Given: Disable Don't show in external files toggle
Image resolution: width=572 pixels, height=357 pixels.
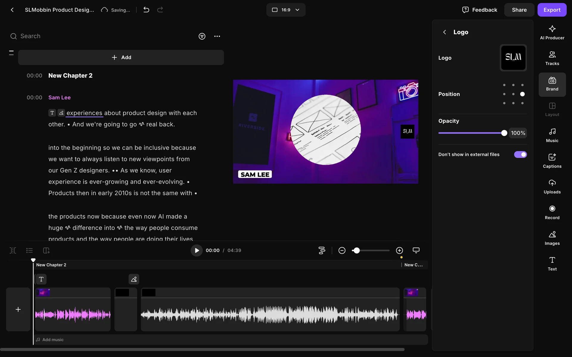Looking at the screenshot, I should pos(520,154).
